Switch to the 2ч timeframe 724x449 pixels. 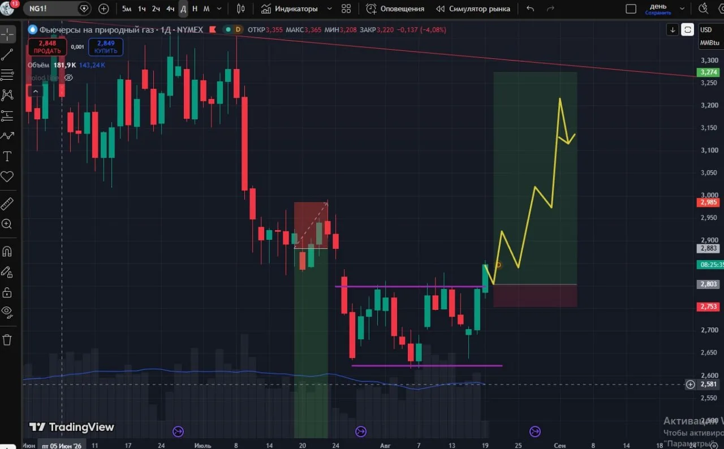156,8
